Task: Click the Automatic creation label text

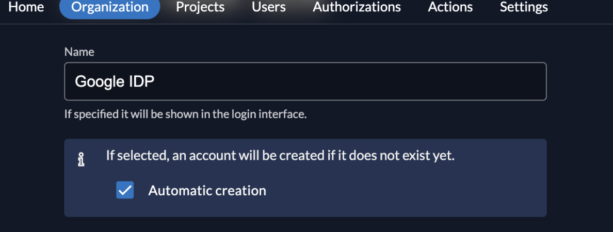Action: point(207,191)
